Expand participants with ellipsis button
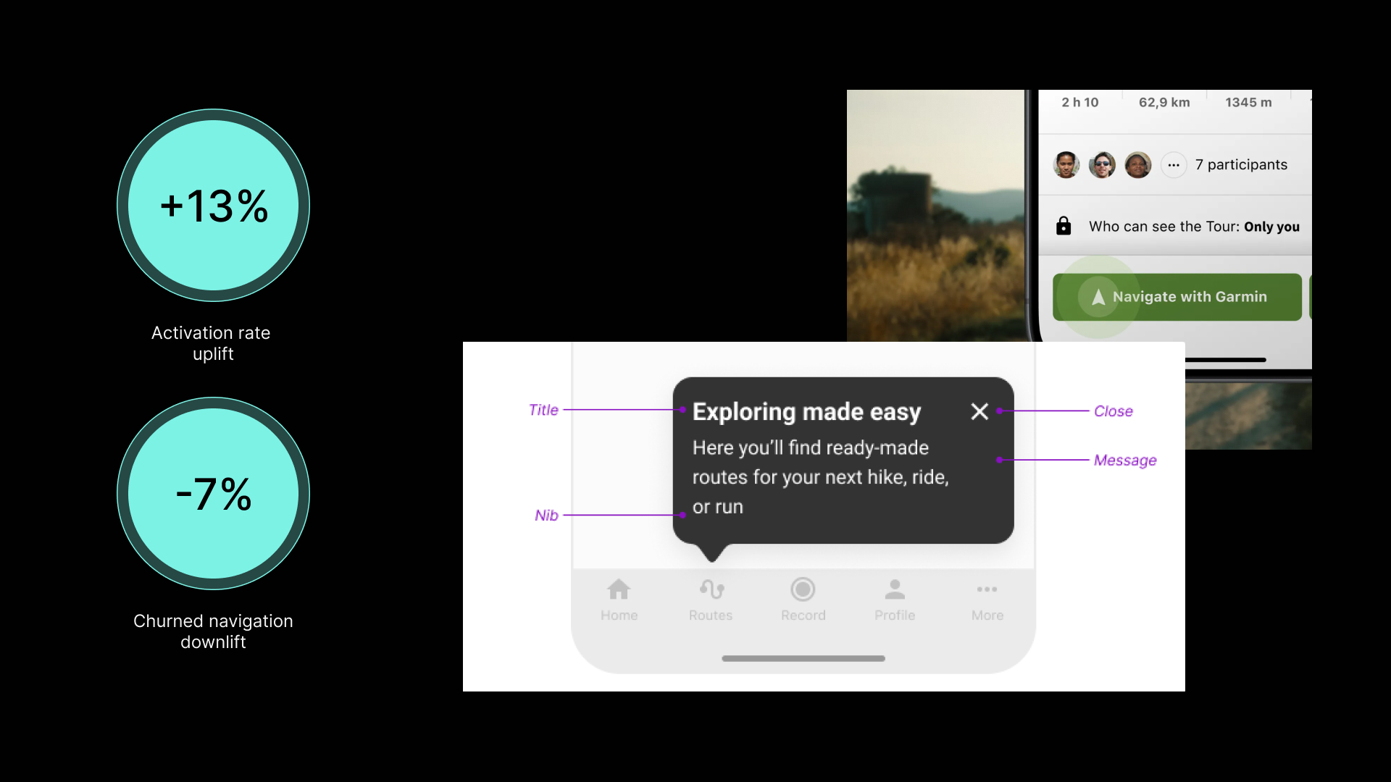Image resolution: width=1391 pixels, height=782 pixels. [1174, 165]
